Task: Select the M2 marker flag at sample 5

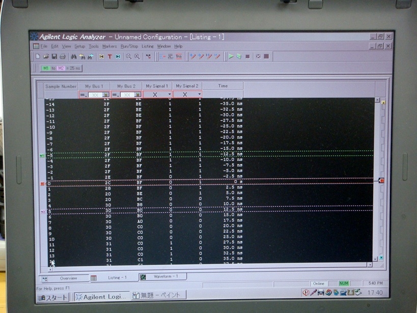Action: pyautogui.click(x=43, y=212)
